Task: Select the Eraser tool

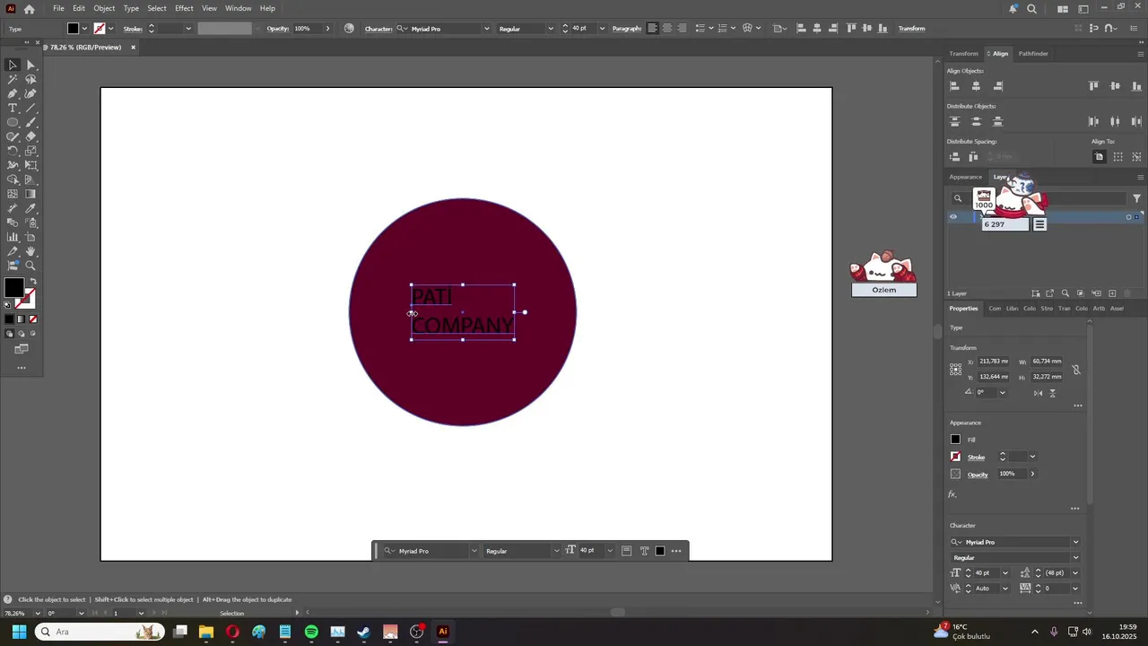Action: coord(30,136)
